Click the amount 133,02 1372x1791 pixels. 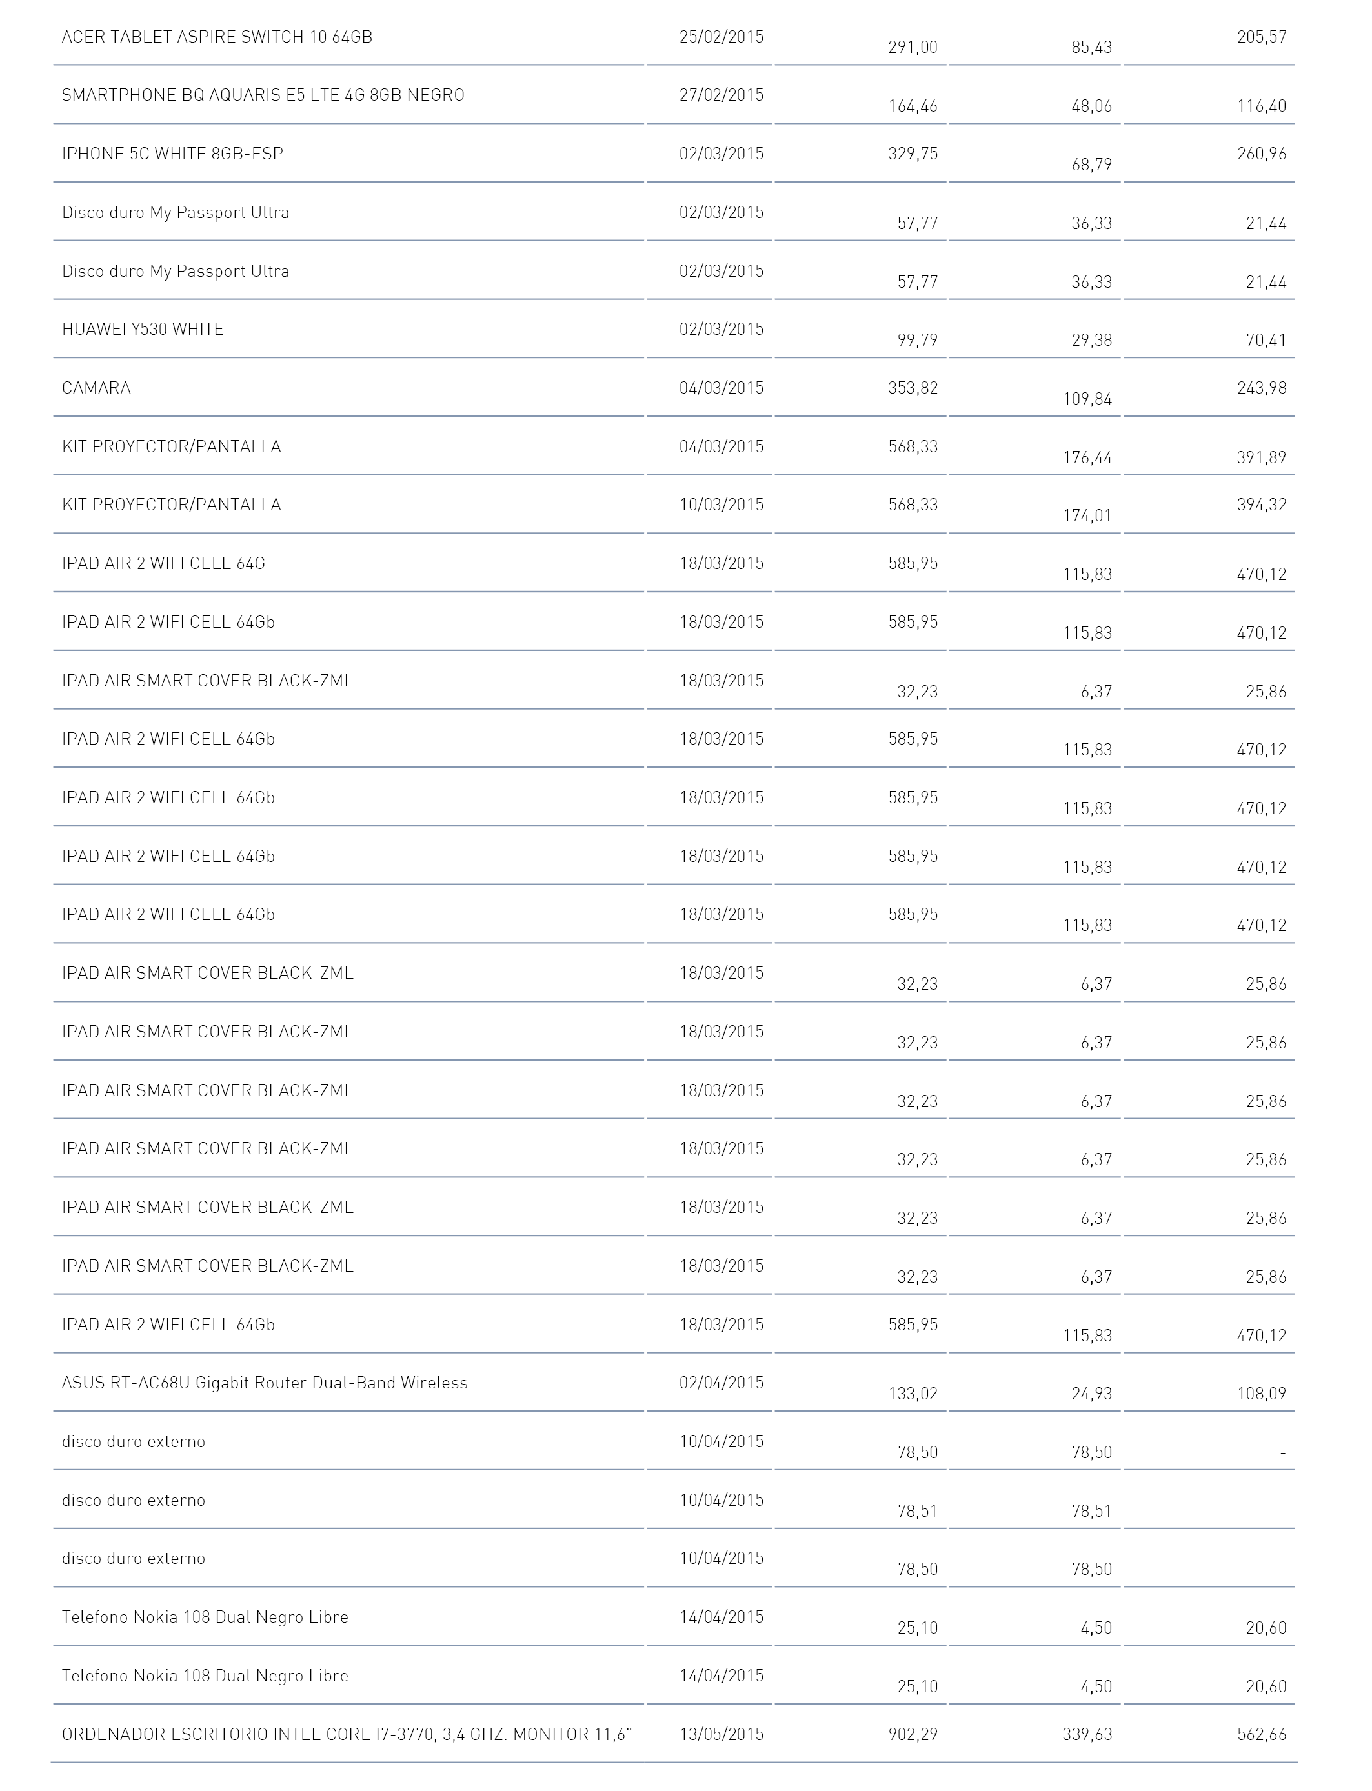pyautogui.click(x=913, y=1394)
